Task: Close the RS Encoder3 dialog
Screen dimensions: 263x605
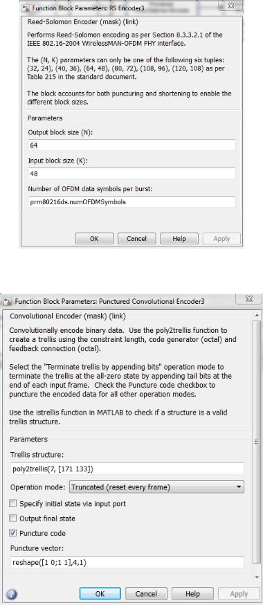Action: click(231, 6)
